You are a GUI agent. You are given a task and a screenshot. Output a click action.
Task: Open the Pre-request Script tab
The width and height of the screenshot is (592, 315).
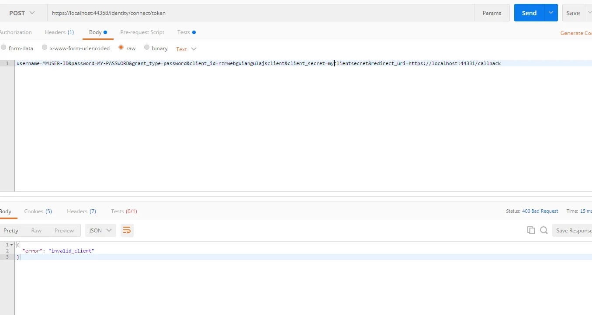pos(142,32)
